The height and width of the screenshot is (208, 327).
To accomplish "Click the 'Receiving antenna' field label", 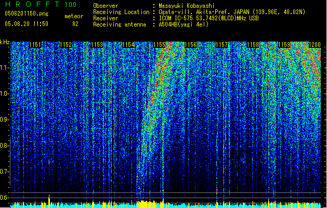I will [x=120, y=24].
